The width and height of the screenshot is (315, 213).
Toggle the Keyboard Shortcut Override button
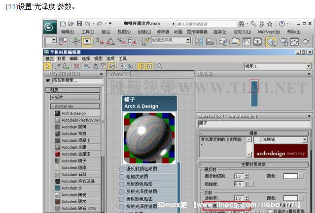[87, 42]
